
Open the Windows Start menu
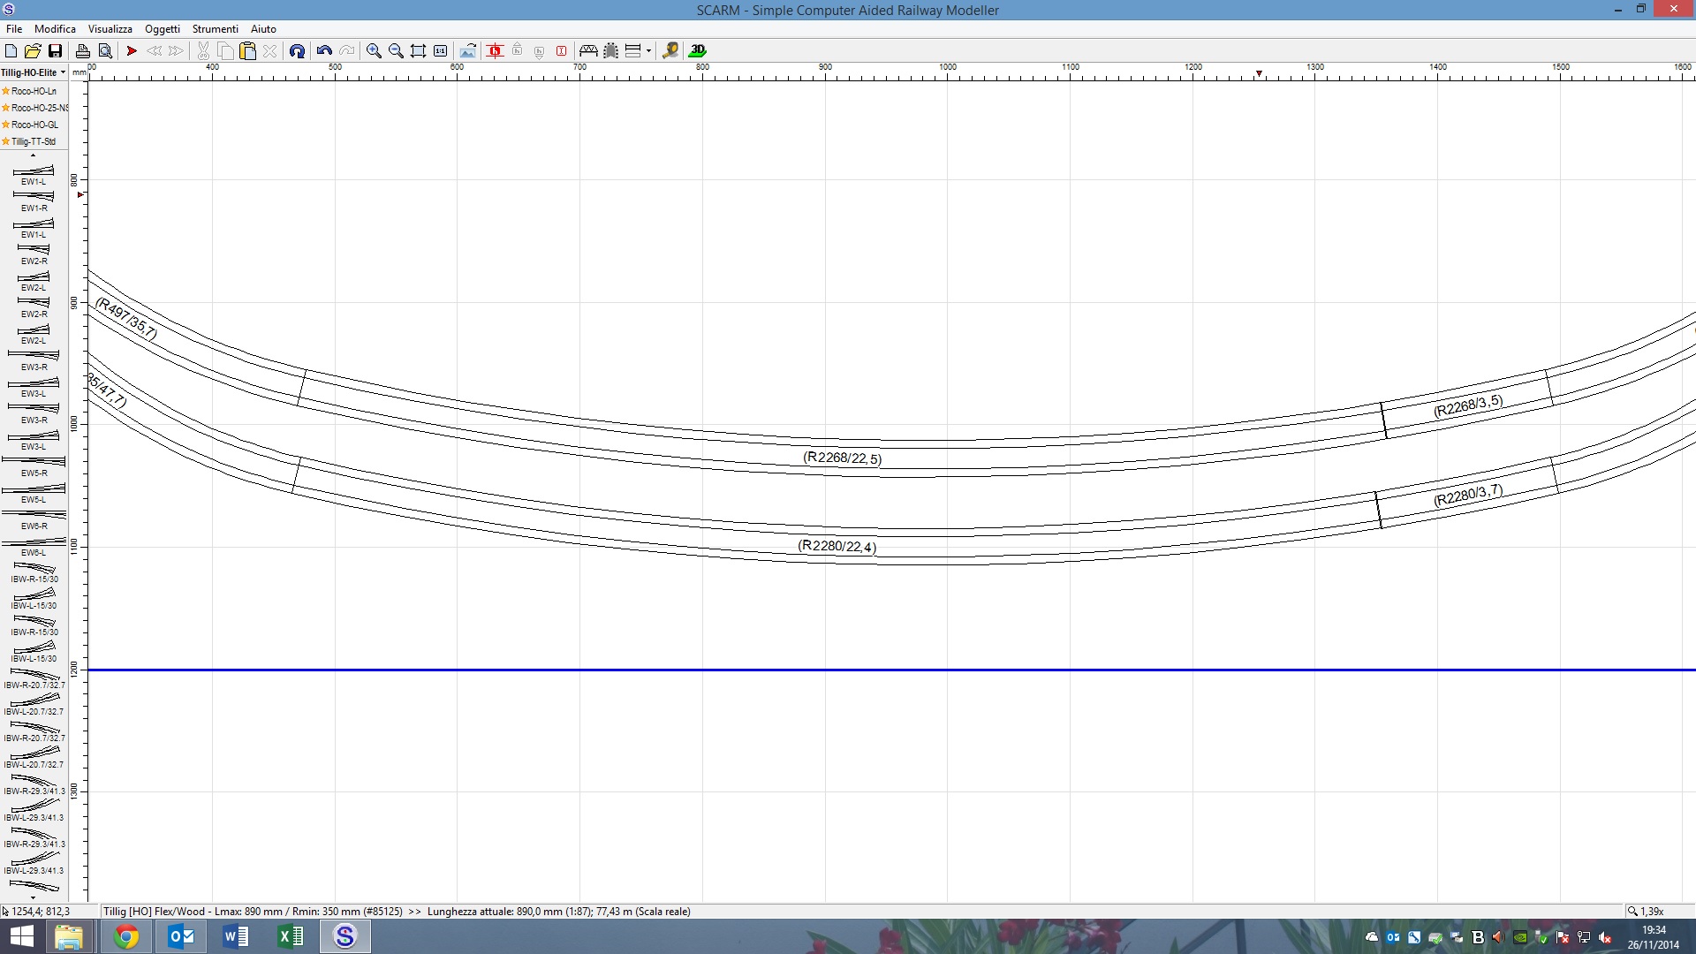coord(21,936)
